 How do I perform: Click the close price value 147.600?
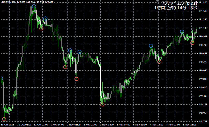[49, 2]
